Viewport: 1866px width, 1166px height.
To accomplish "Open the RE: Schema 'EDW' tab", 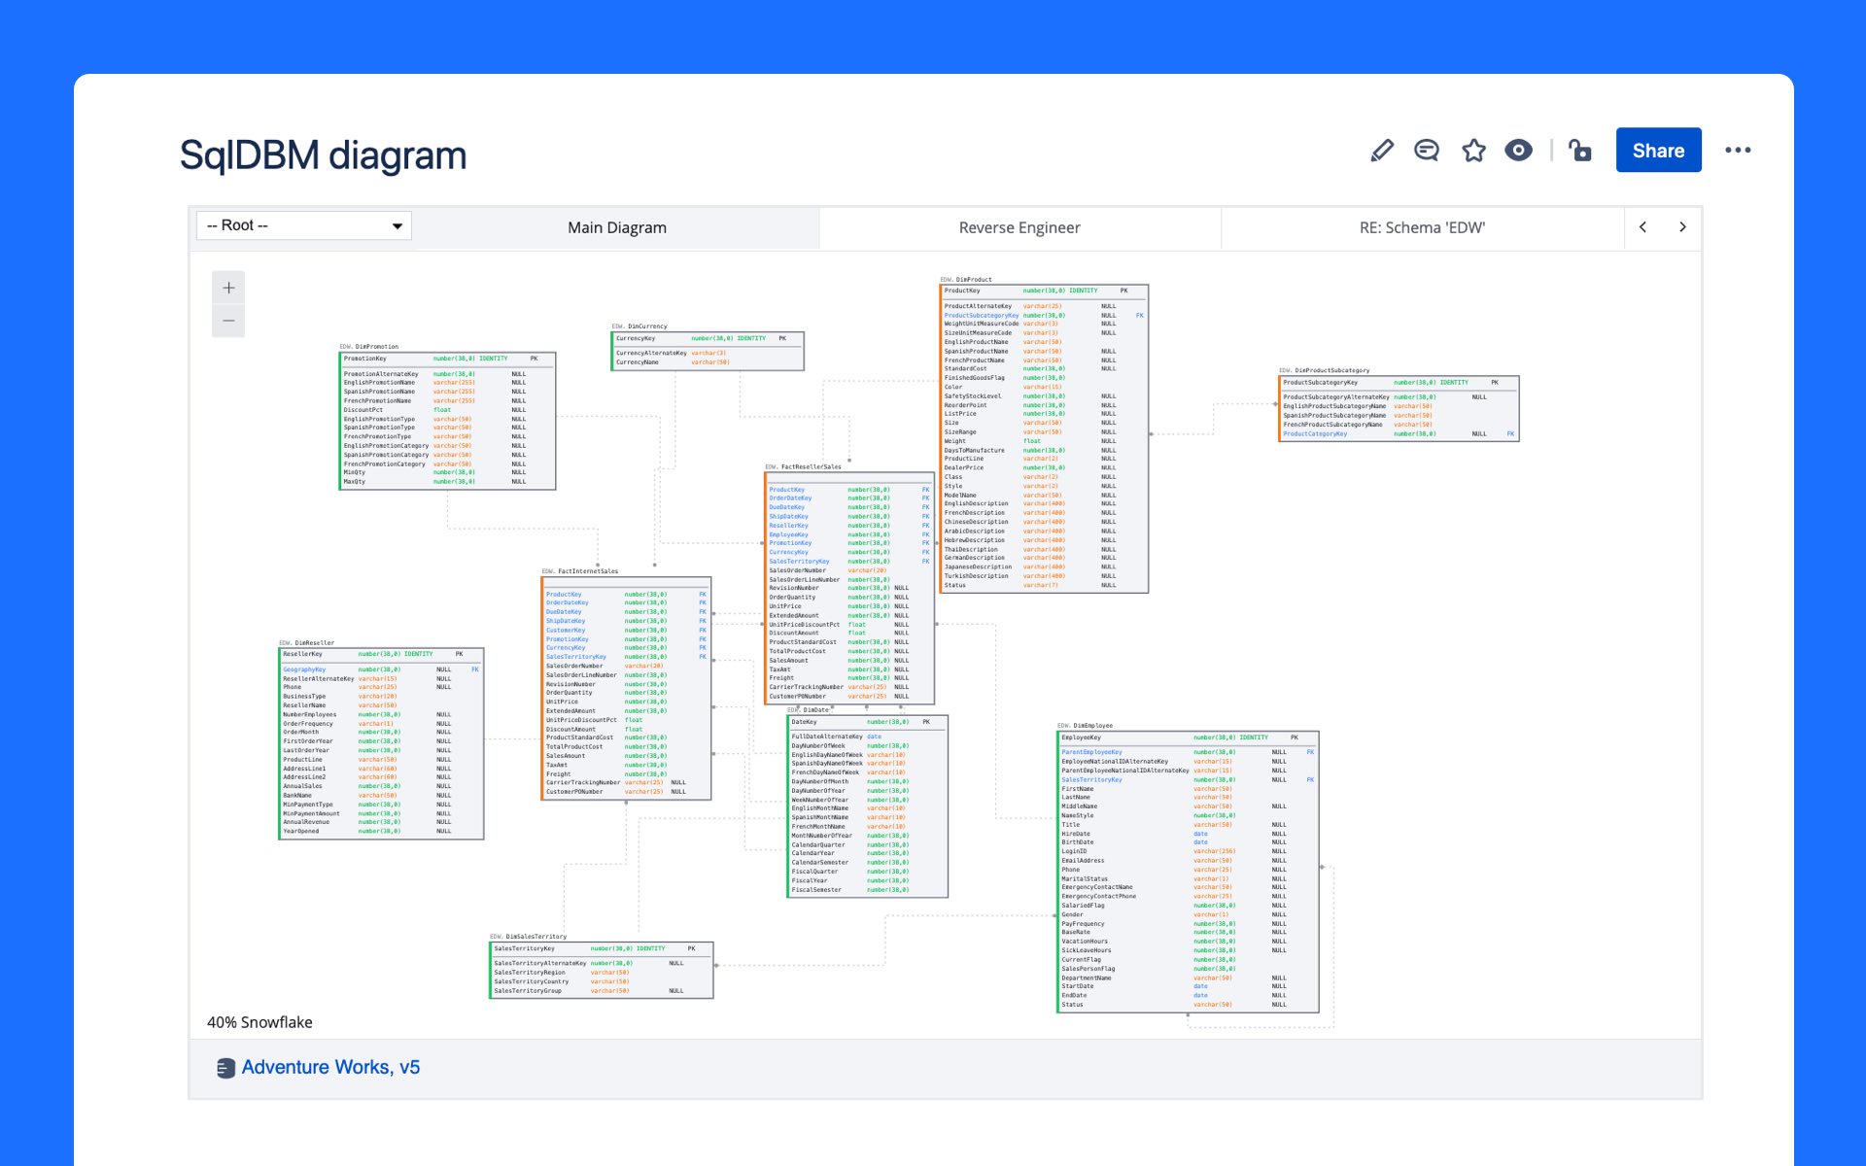I will 1422,227.
